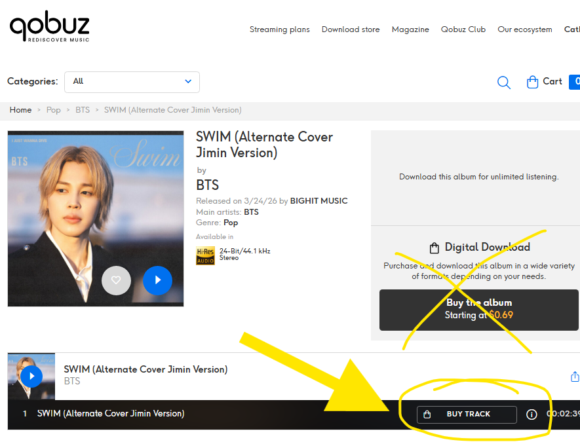Screen dimensions: 580x442
Task: Expand the Categories dropdown
Action: click(x=132, y=82)
